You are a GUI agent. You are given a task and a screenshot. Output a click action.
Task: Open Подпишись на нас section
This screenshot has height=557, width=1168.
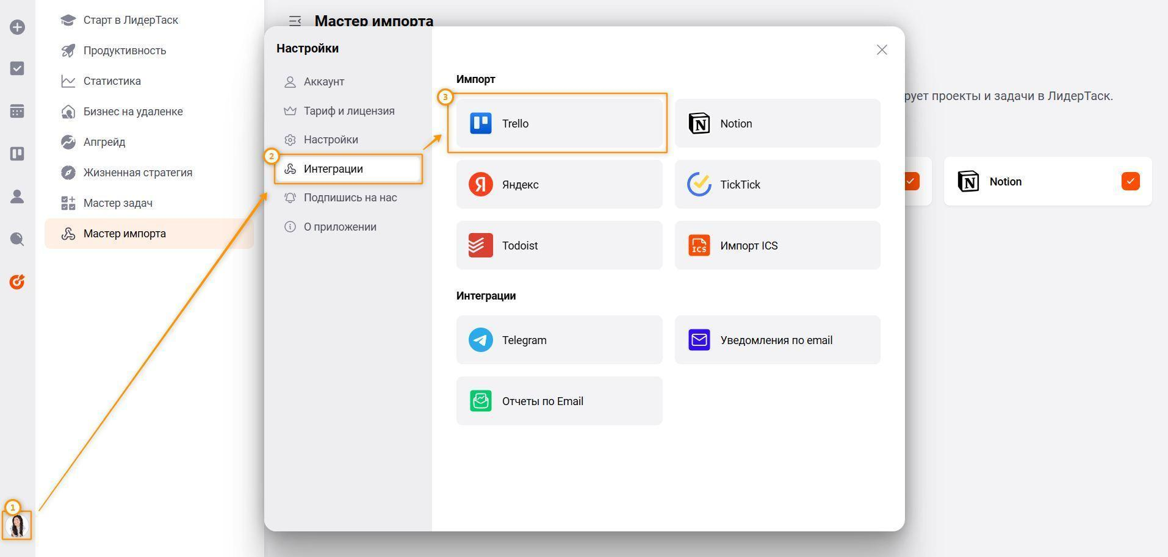coord(348,198)
